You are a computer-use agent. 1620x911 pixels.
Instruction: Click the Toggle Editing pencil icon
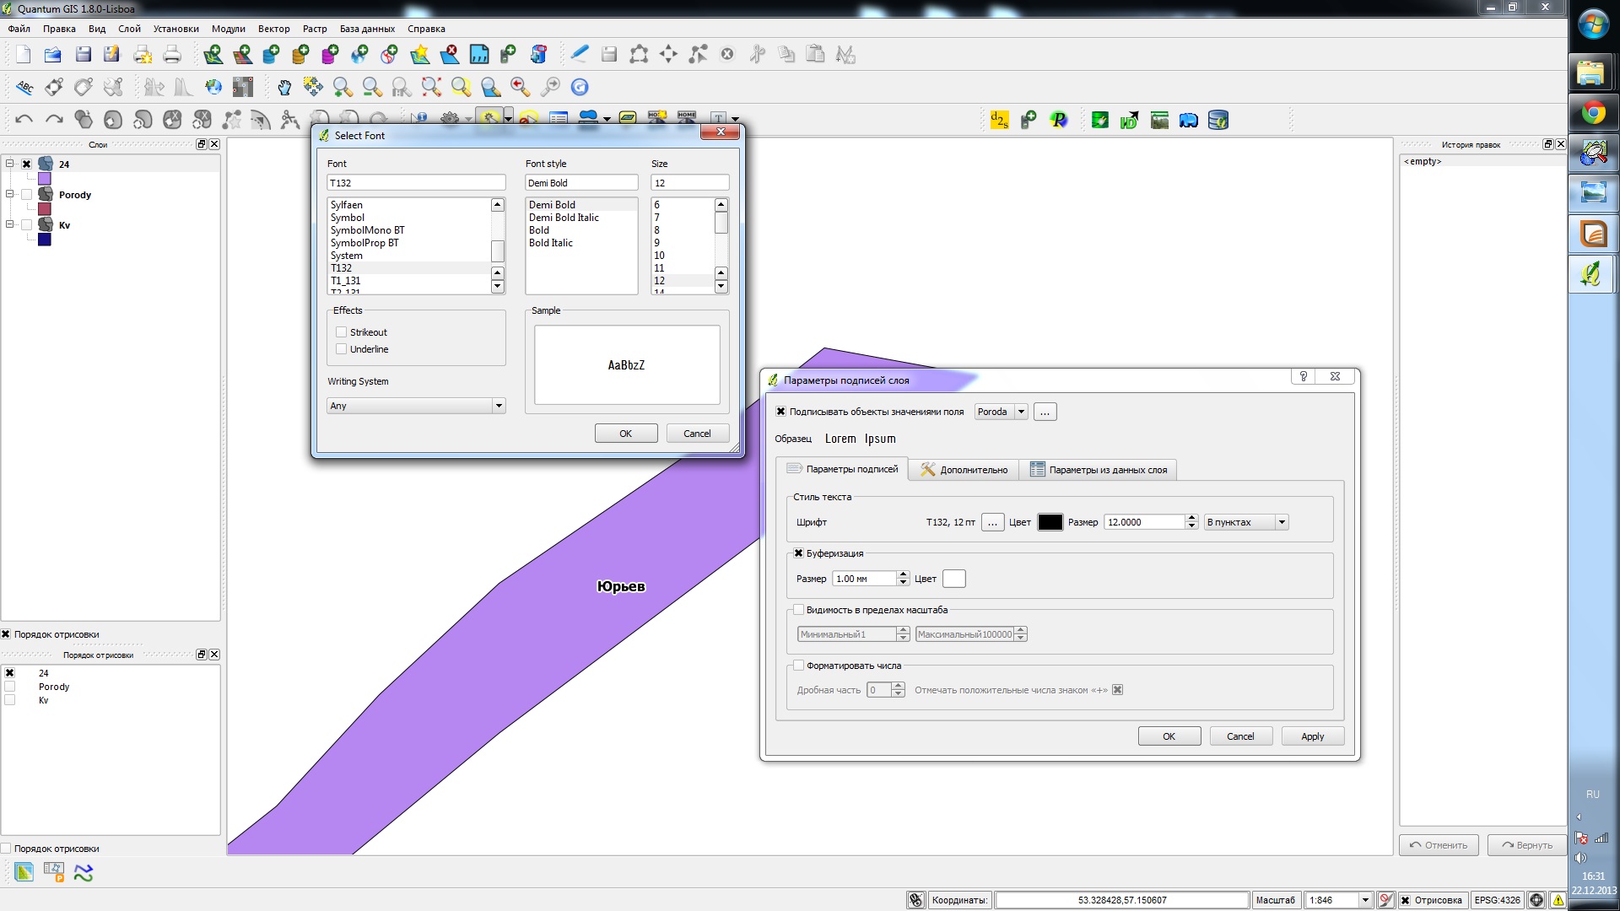[579, 55]
